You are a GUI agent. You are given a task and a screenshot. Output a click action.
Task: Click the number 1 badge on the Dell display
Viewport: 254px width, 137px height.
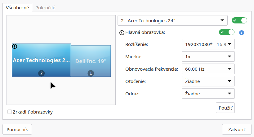[91, 73]
